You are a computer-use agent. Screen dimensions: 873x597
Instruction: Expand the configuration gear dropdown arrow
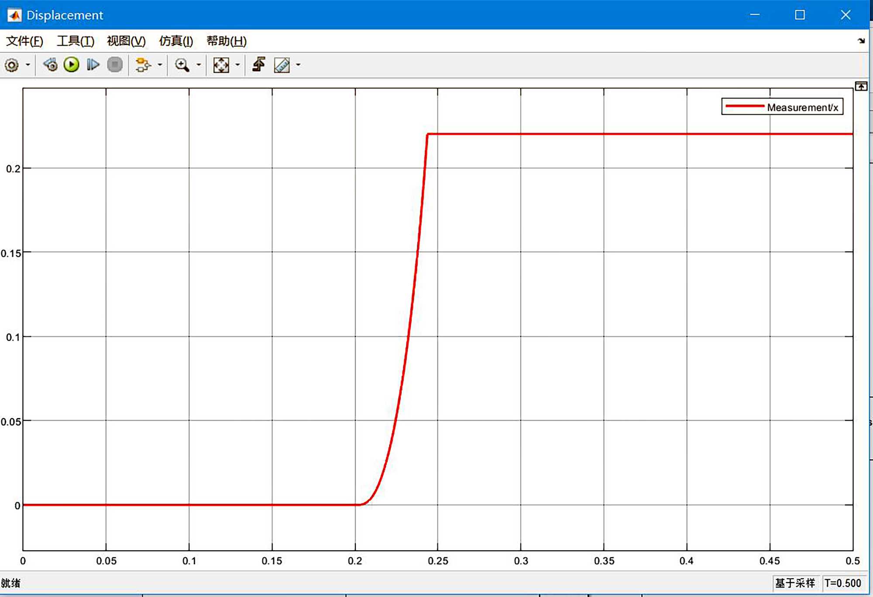[28, 65]
